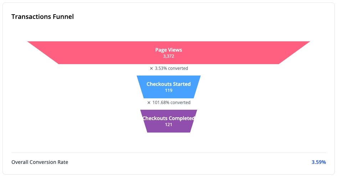Click the Checkouts Started label text
Viewport: 337px width, 176px height.
coord(168,84)
